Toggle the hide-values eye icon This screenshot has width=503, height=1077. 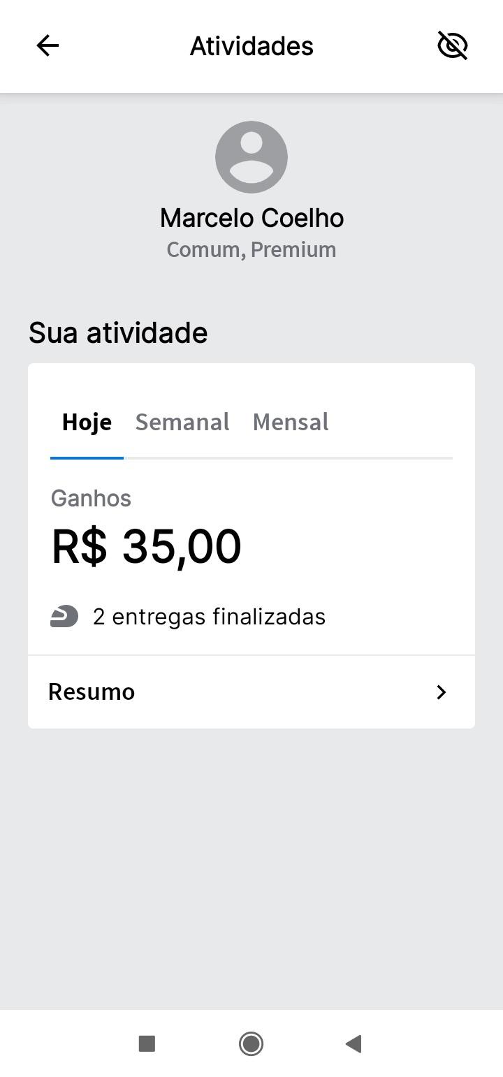coord(452,46)
